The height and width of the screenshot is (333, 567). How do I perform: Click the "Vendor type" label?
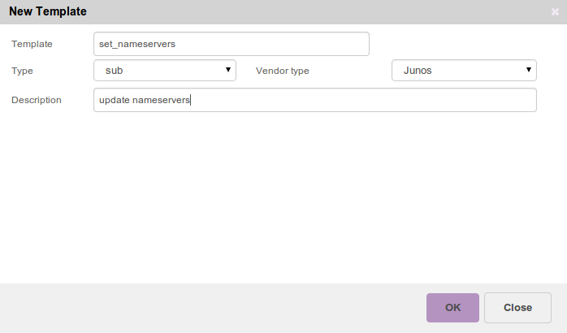[282, 71]
